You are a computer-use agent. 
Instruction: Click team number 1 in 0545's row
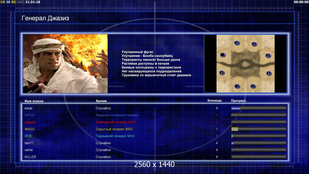click(x=217, y=136)
